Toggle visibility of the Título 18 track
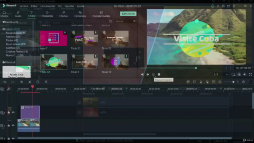 [13, 112]
